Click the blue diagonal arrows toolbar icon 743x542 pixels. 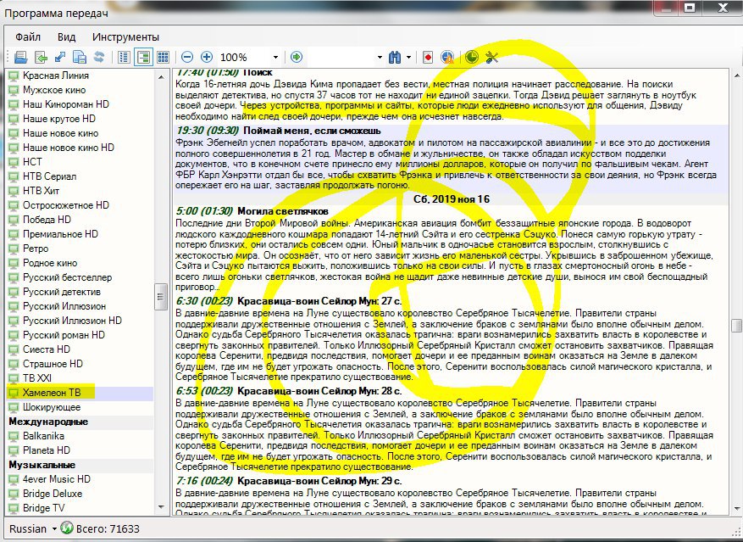click(60, 58)
